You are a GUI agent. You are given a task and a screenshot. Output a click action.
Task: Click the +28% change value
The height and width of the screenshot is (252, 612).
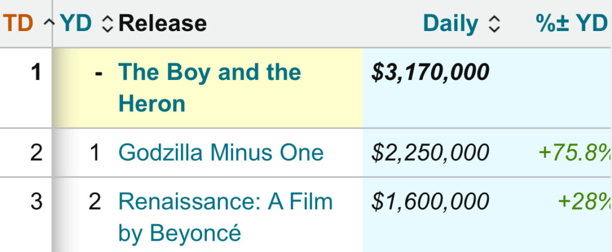[584, 202]
